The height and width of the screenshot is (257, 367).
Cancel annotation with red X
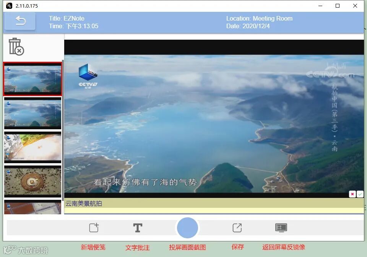[x=352, y=194]
